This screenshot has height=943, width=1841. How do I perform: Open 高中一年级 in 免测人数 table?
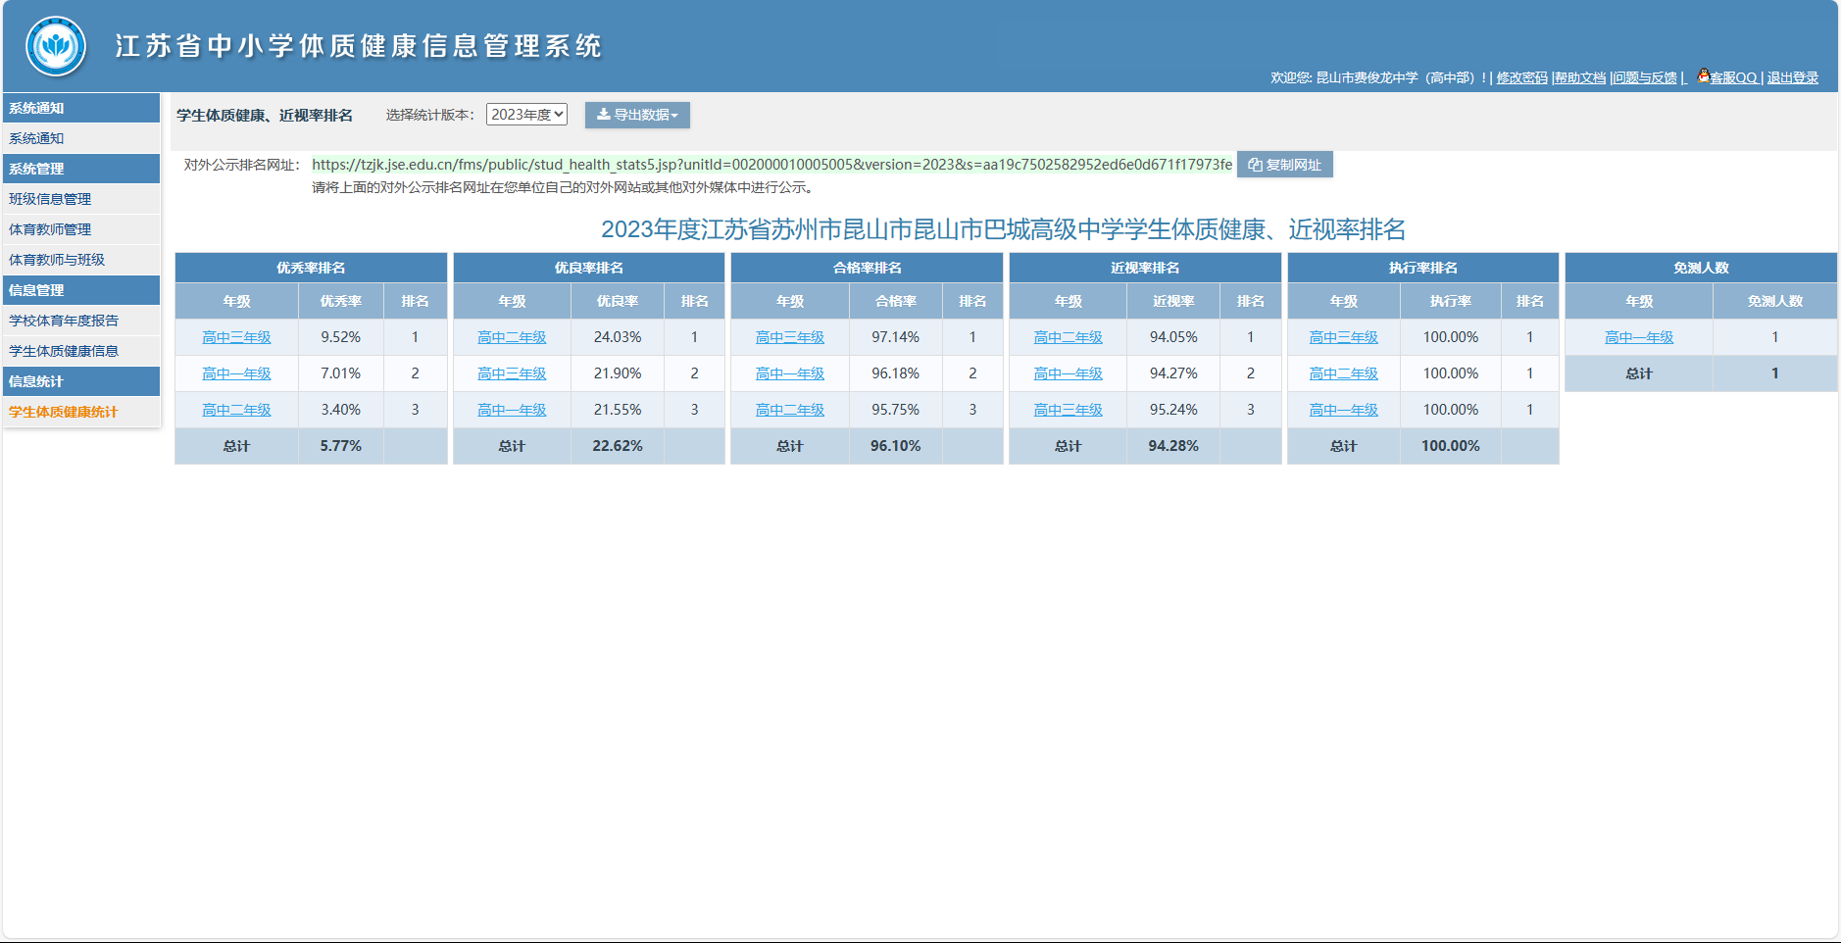(x=1639, y=337)
